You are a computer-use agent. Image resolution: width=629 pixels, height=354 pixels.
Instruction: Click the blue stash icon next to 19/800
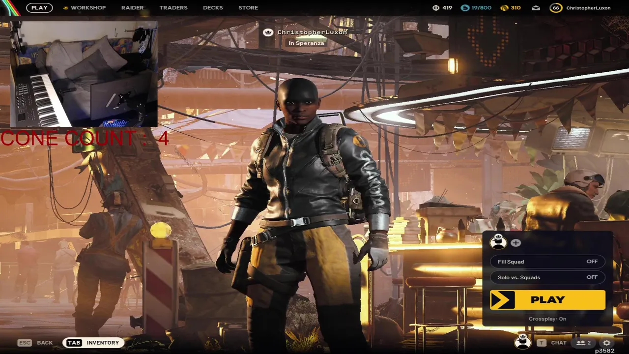(x=465, y=8)
